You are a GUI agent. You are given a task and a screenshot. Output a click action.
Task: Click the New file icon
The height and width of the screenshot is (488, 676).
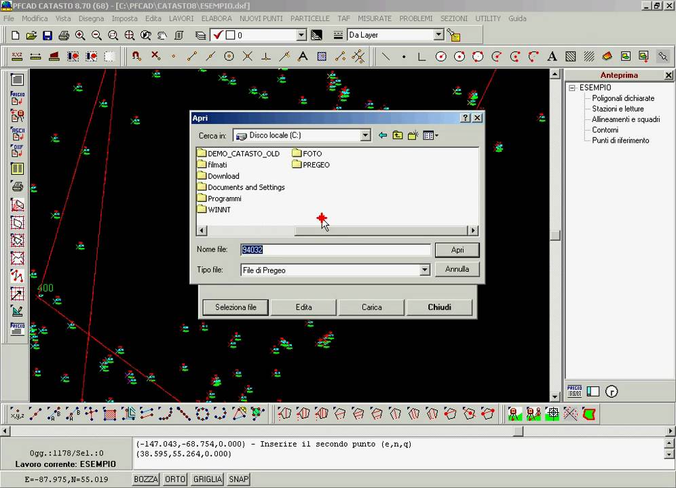click(16, 35)
